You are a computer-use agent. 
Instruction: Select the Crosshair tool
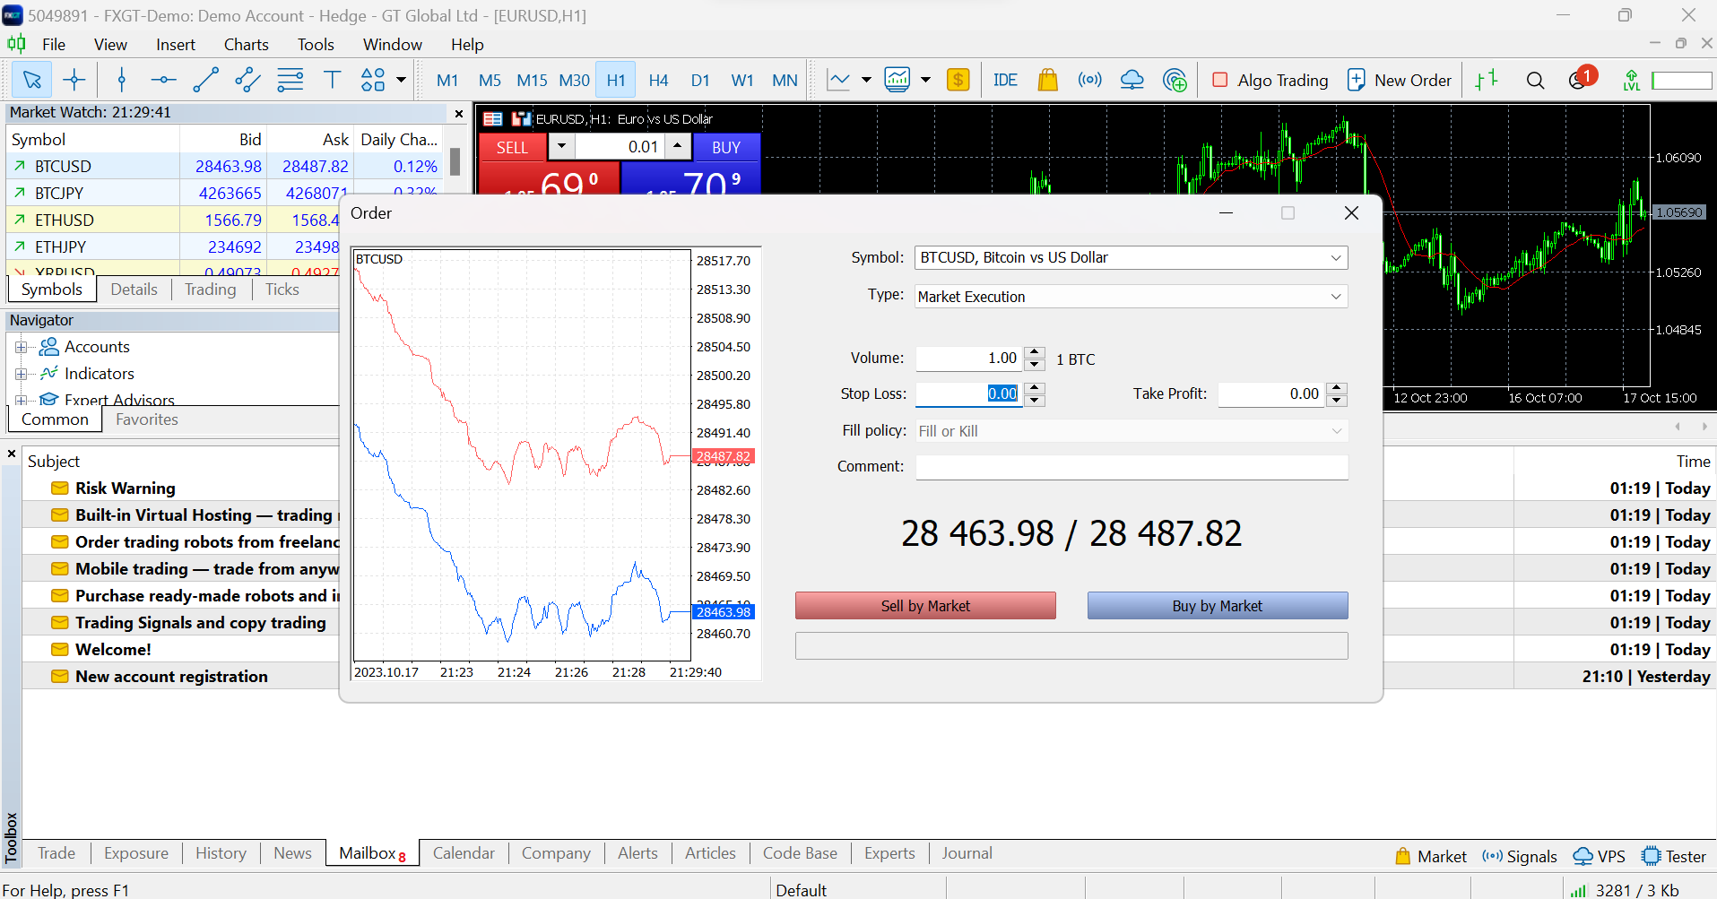[74, 81]
